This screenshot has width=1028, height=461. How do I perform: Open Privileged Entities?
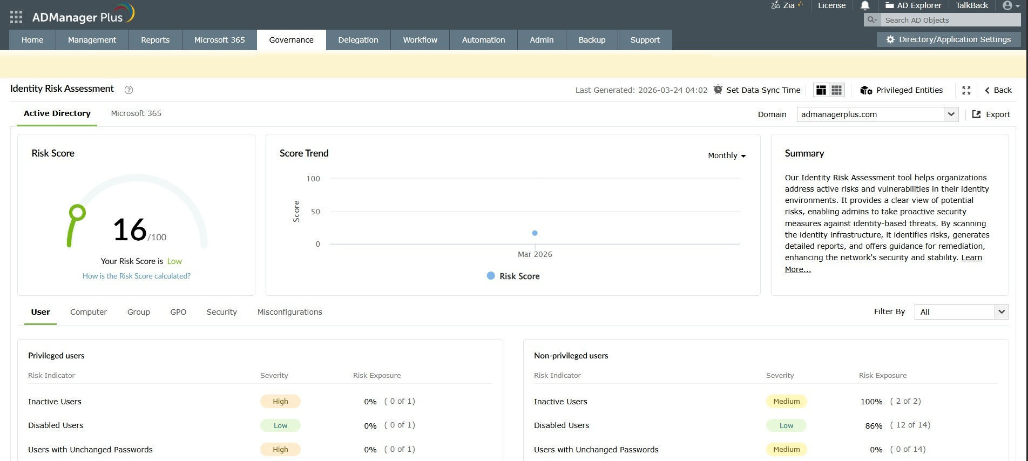[902, 90]
